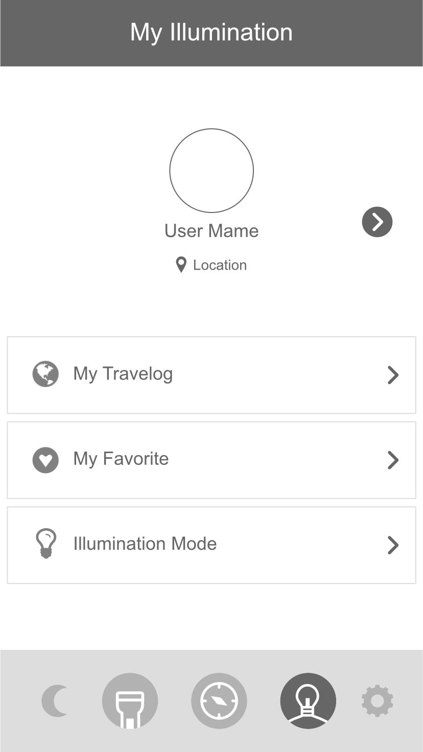Click the bulb icon beside Illumination Mode

45,544
